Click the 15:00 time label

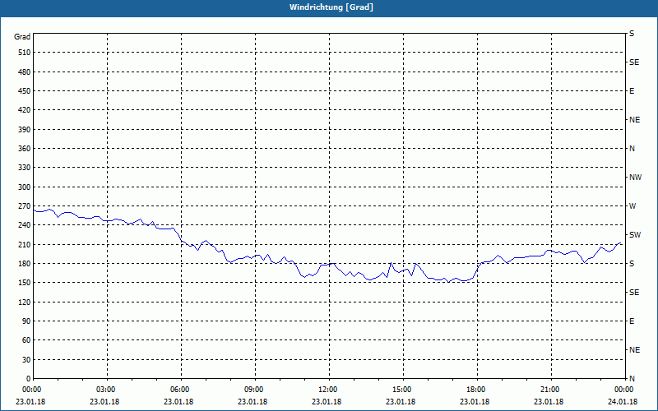(x=401, y=390)
